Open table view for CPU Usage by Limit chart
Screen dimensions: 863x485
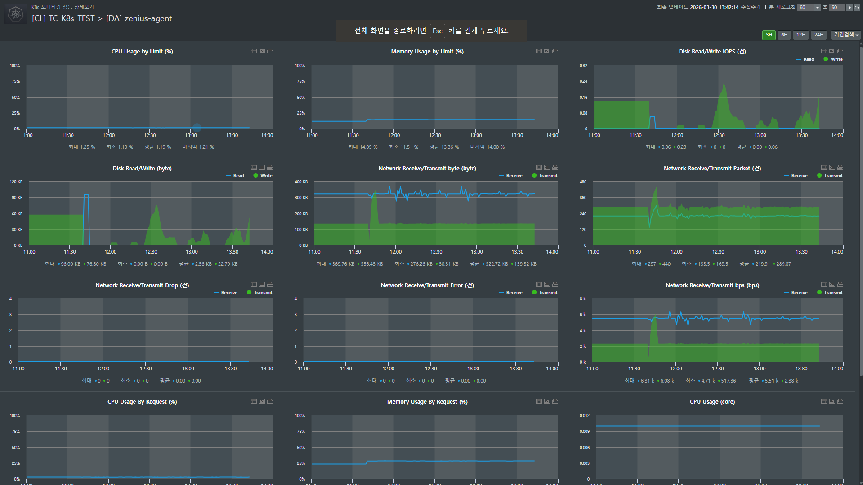click(254, 51)
